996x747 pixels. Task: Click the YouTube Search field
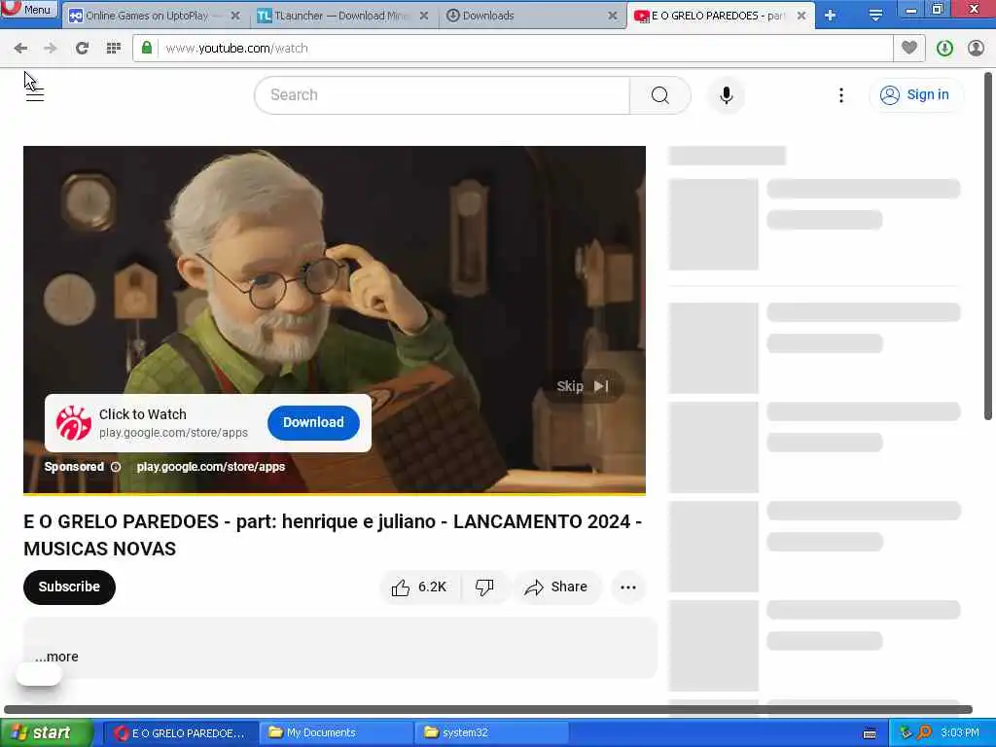click(x=443, y=95)
